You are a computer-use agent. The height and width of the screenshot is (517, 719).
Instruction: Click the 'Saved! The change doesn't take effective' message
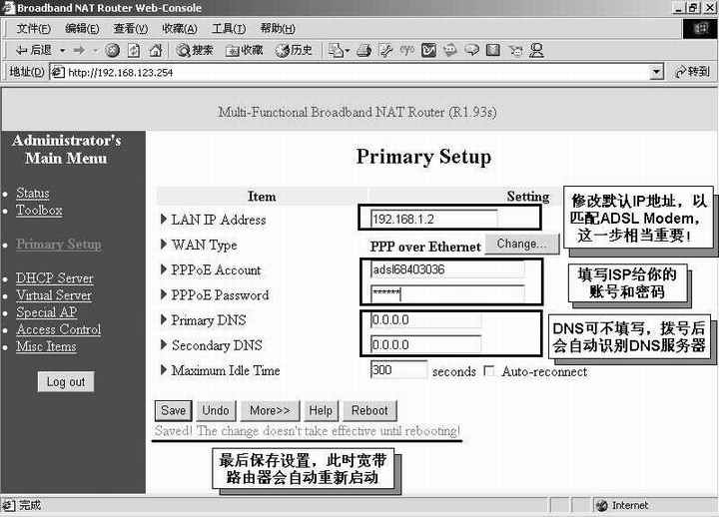tap(308, 431)
